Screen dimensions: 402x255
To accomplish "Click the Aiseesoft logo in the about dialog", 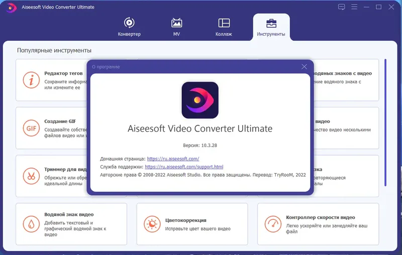I will tap(200, 100).
